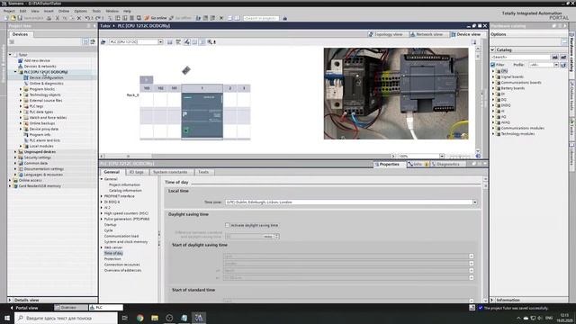
Task: Enable Activate daylight saving time checkbox
Action: coord(228,225)
